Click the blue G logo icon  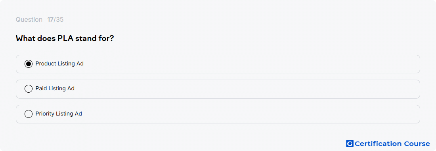coord(350,144)
